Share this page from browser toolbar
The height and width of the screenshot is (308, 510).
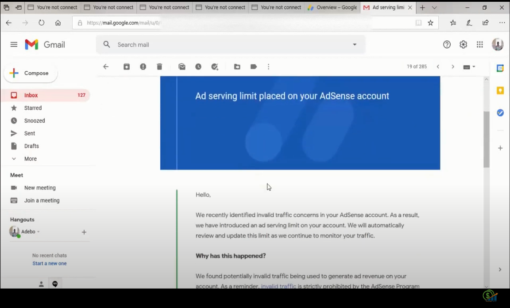click(x=485, y=23)
